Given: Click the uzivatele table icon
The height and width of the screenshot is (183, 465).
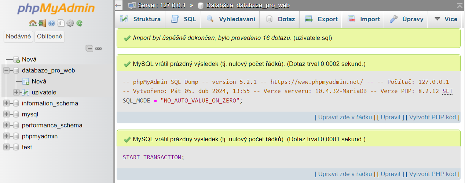Looking at the screenshot, I should coord(26,92).
